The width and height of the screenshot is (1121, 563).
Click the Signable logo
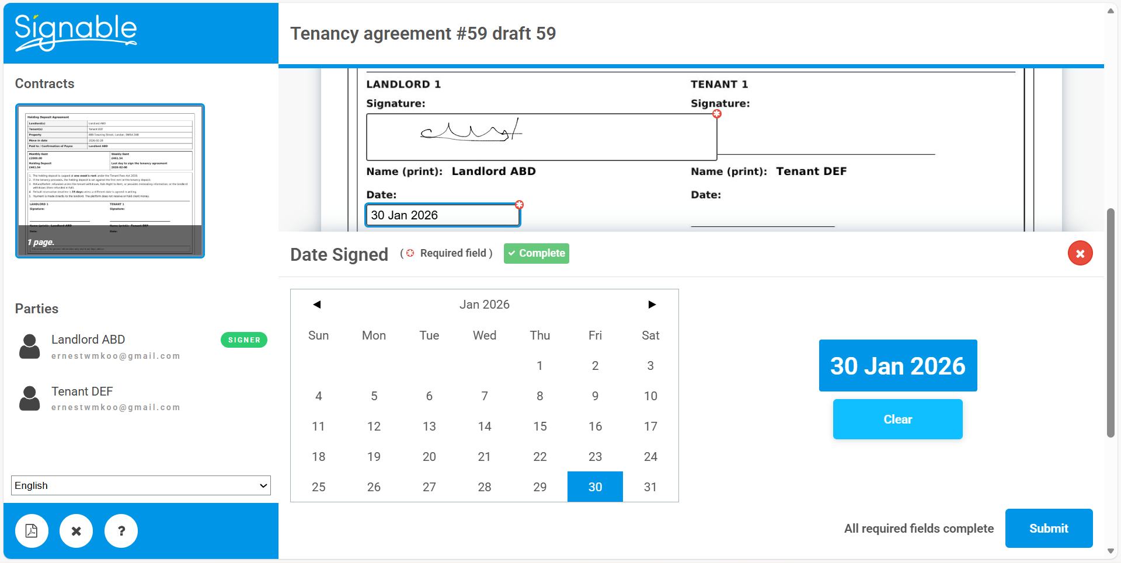[76, 32]
